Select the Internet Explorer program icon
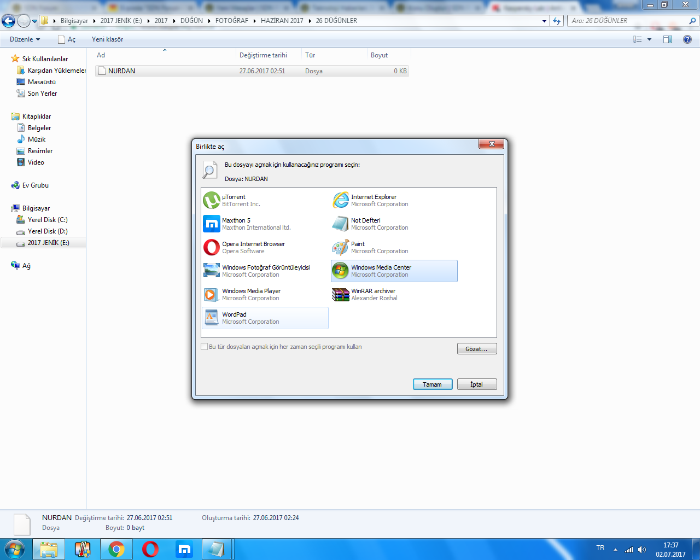Screen dimensions: 700x560 [341, 200]
